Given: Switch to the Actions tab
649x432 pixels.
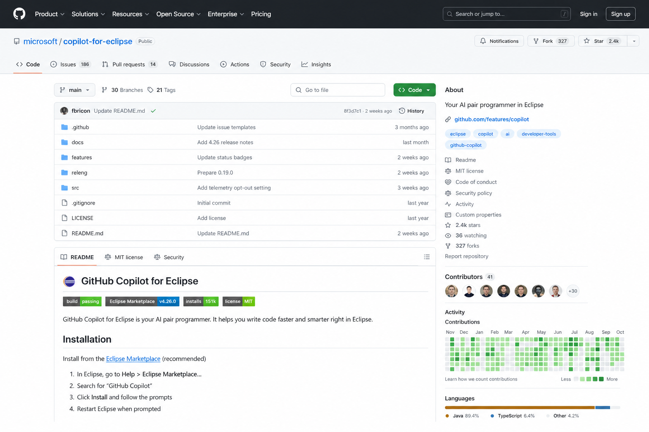Looking at the screenshot, I should pyautogui.click(x=235, y=65).
